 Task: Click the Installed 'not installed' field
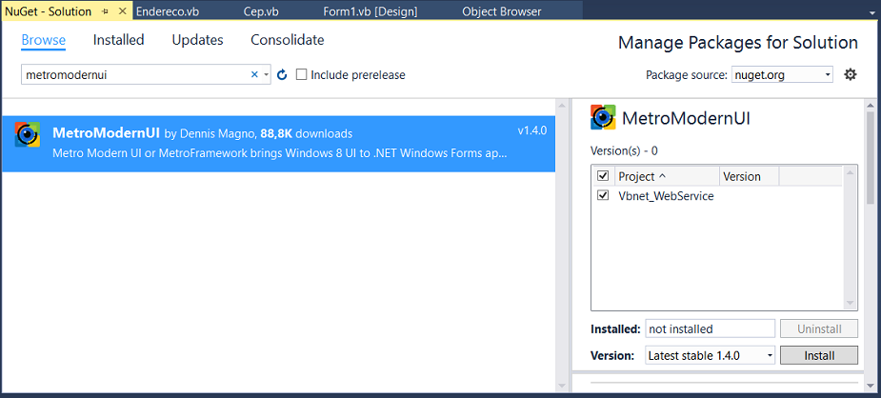click(711, 328)
